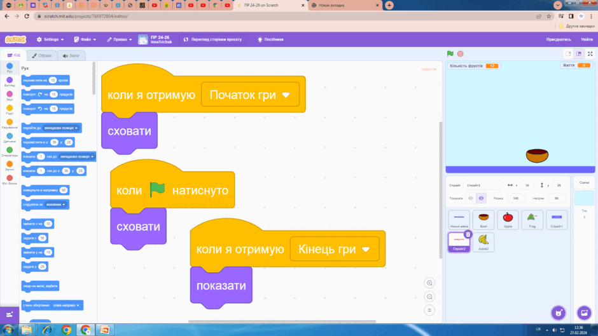Stop the project with the red stop icon

click(x=461, y=54)
